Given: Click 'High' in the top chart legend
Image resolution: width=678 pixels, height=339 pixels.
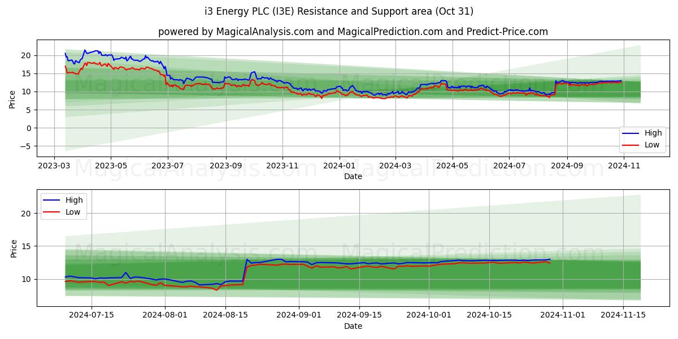Looking at the screenshot, I should click(x=653, y=133).
